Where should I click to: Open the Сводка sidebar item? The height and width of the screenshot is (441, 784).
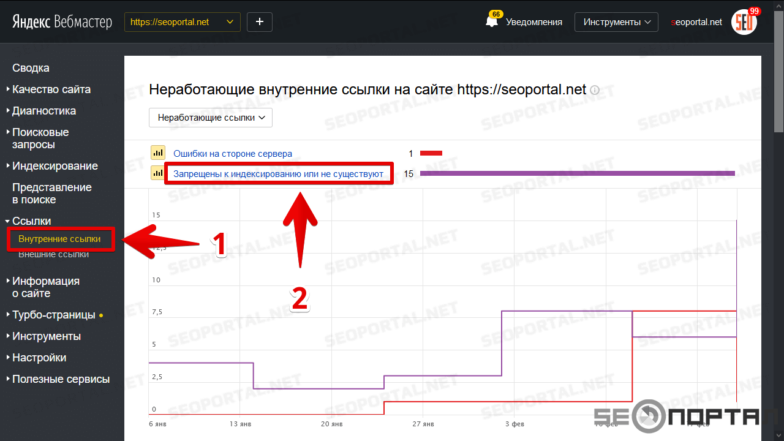[31, 68]
